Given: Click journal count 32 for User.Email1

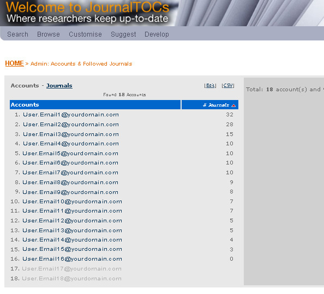Looking at the screenshot, I should [x=230, y=115].
